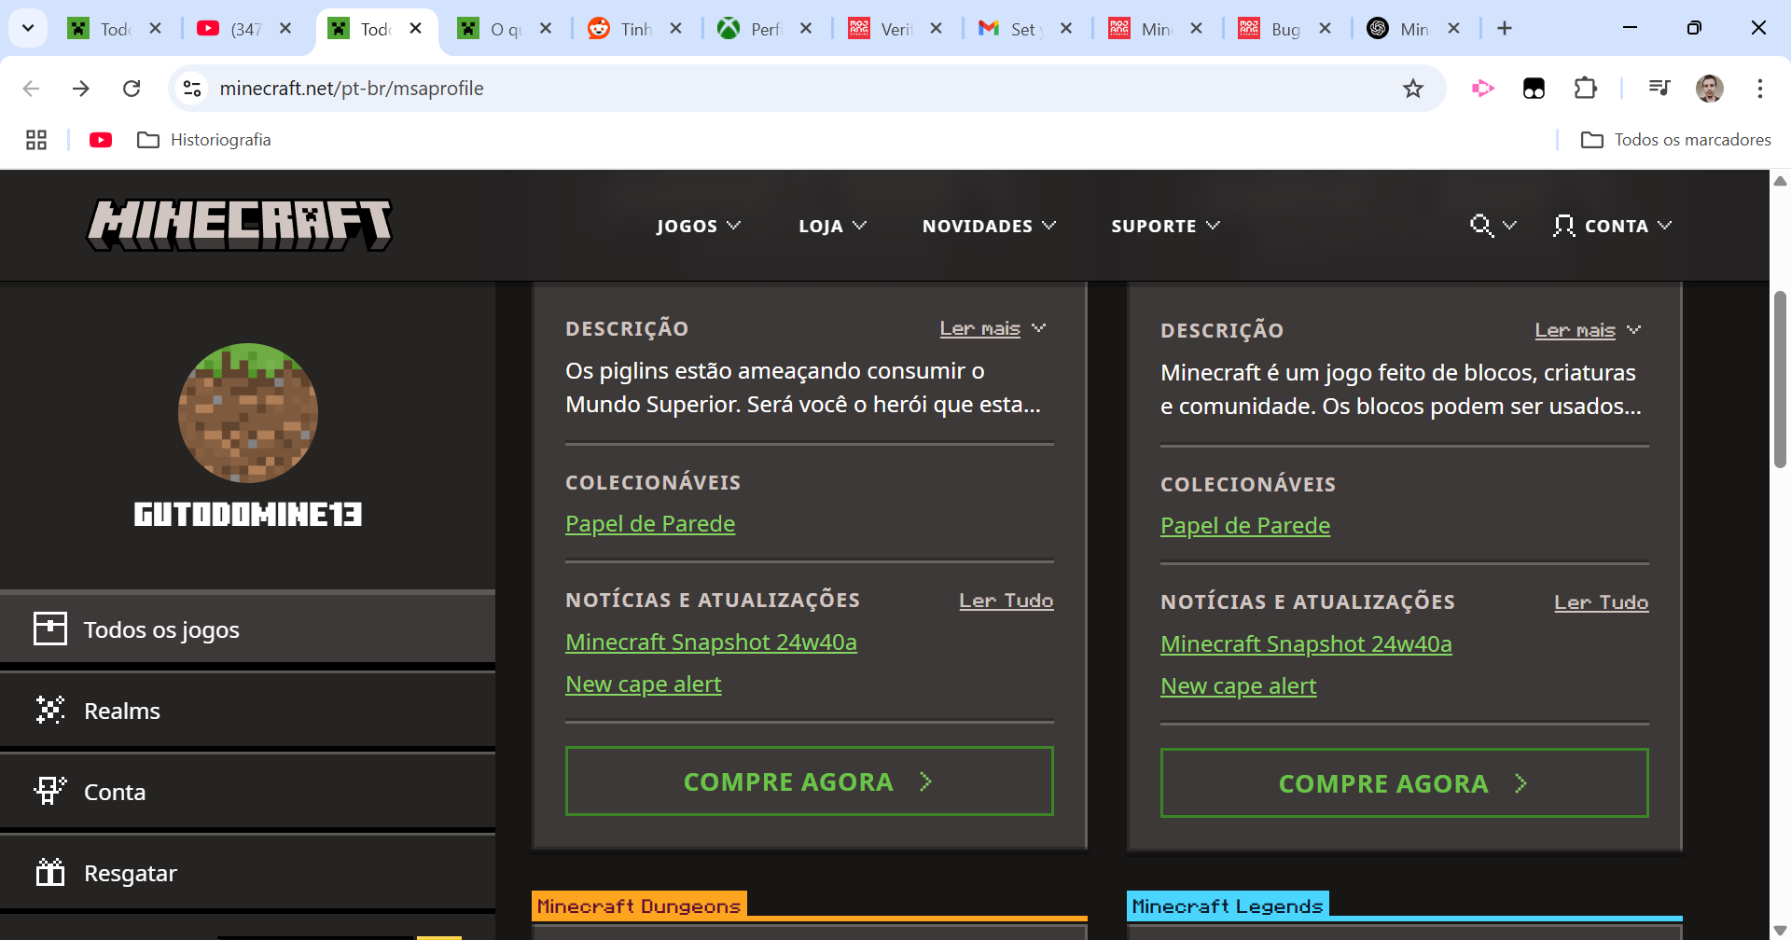Open the YouTube bookmark shortcut
1791x940 pixels.
(101, 140)
